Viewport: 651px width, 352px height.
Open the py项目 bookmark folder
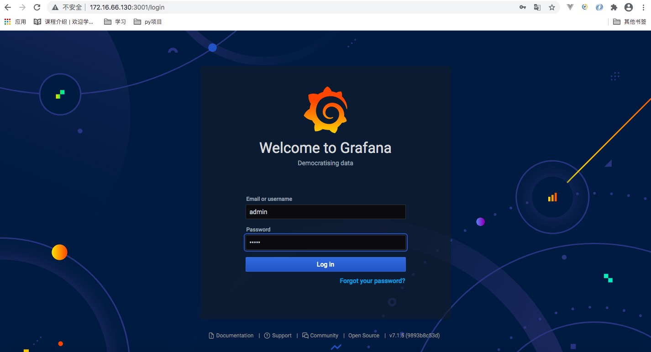coord(148,21)
